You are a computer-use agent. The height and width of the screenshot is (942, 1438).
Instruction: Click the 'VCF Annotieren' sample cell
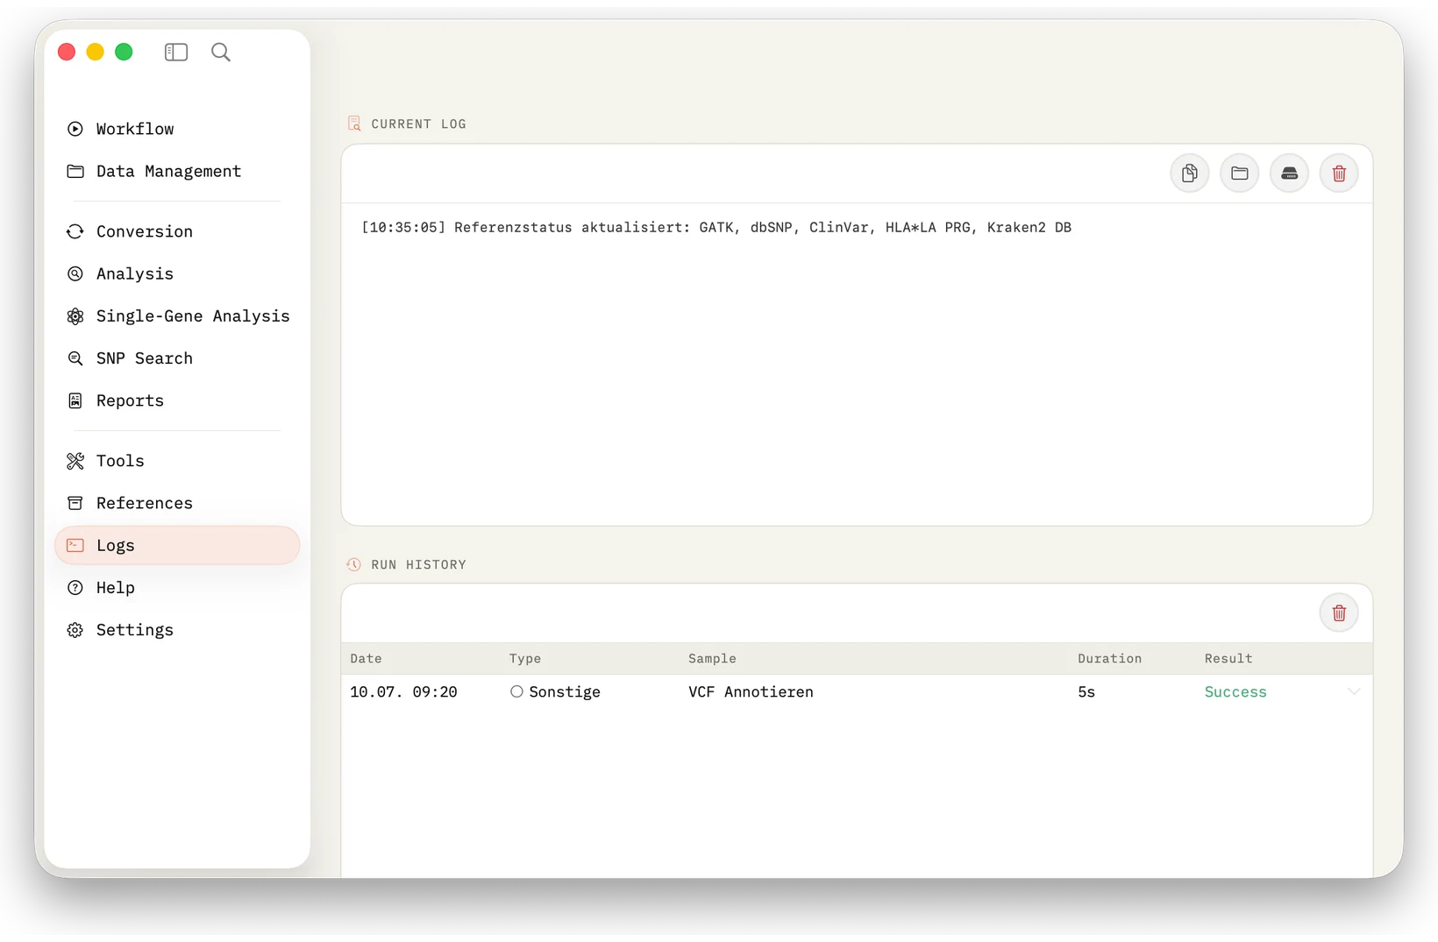coord(751,691)
